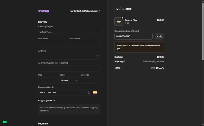Click the hey harper store logo
204x126 pixels.
pyautogui.click(x=123, y=9)
